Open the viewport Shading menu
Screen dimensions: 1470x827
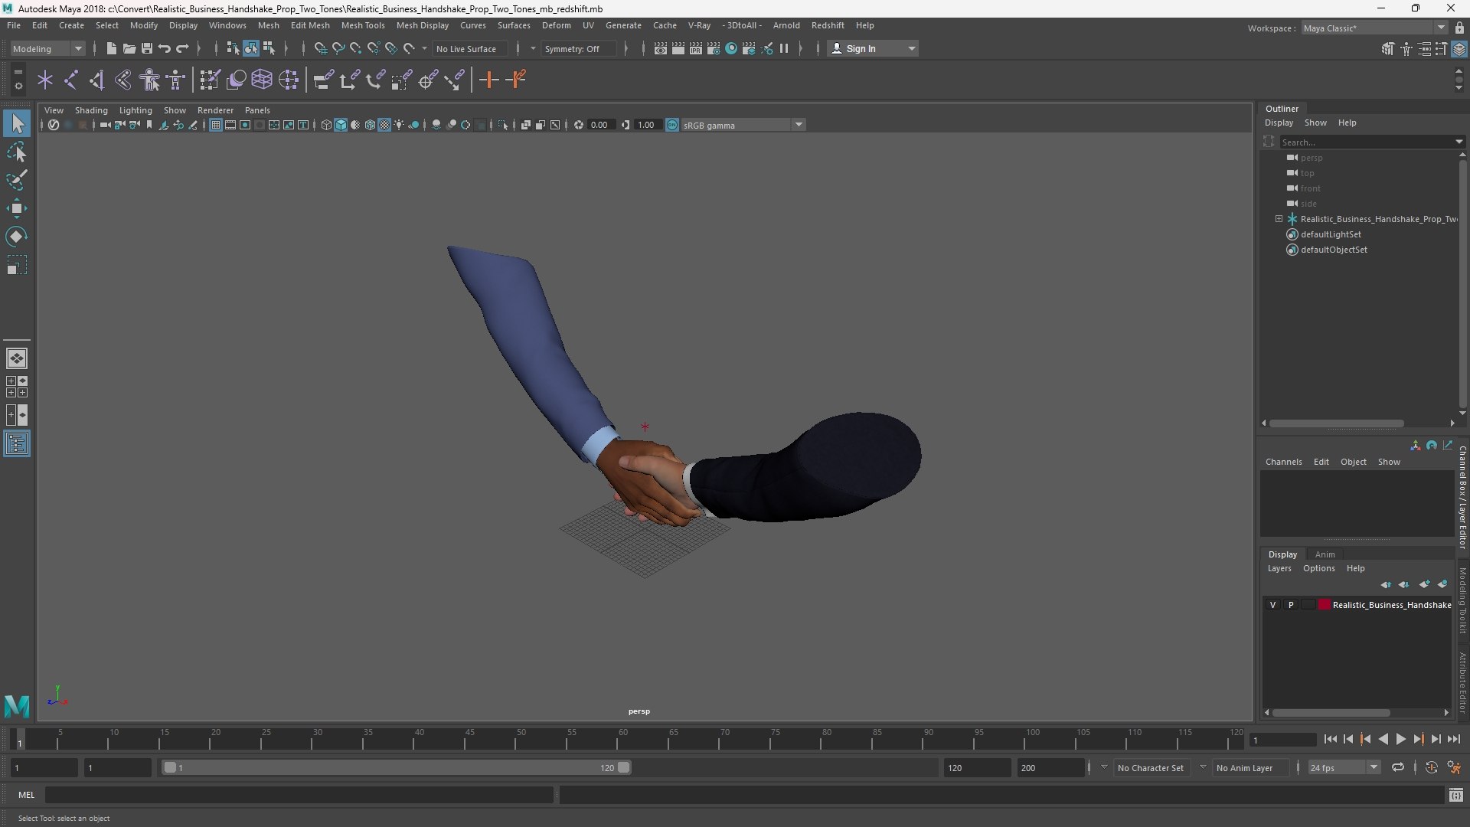pos(91,110)
